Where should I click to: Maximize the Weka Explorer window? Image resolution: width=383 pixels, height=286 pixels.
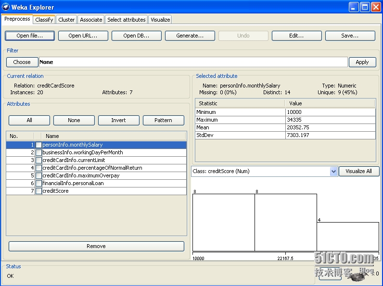click(x=365, y=7)
